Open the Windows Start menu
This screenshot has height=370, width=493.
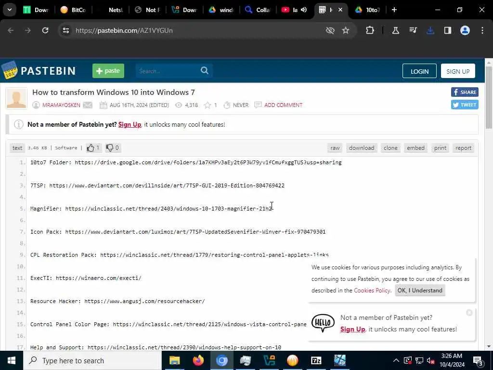click(12, 360)
